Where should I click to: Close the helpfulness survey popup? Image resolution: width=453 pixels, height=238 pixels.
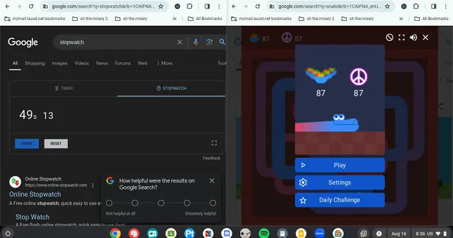click(x=212, y=180)
